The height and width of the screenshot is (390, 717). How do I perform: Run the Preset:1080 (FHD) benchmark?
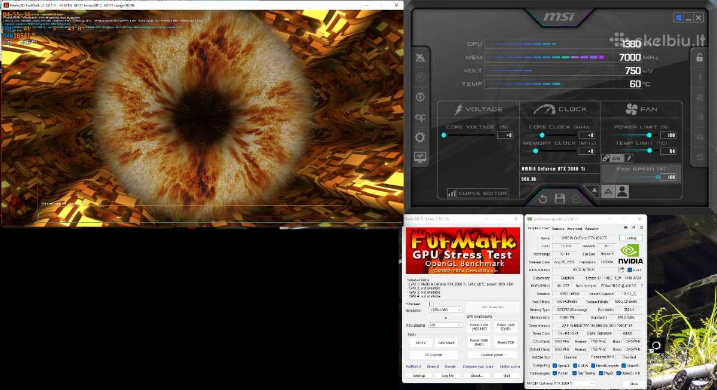479,342
